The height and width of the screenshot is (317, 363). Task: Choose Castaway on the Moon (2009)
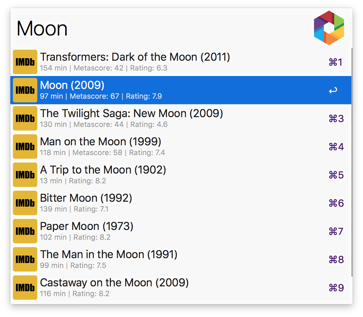click(x=114, y=283)
